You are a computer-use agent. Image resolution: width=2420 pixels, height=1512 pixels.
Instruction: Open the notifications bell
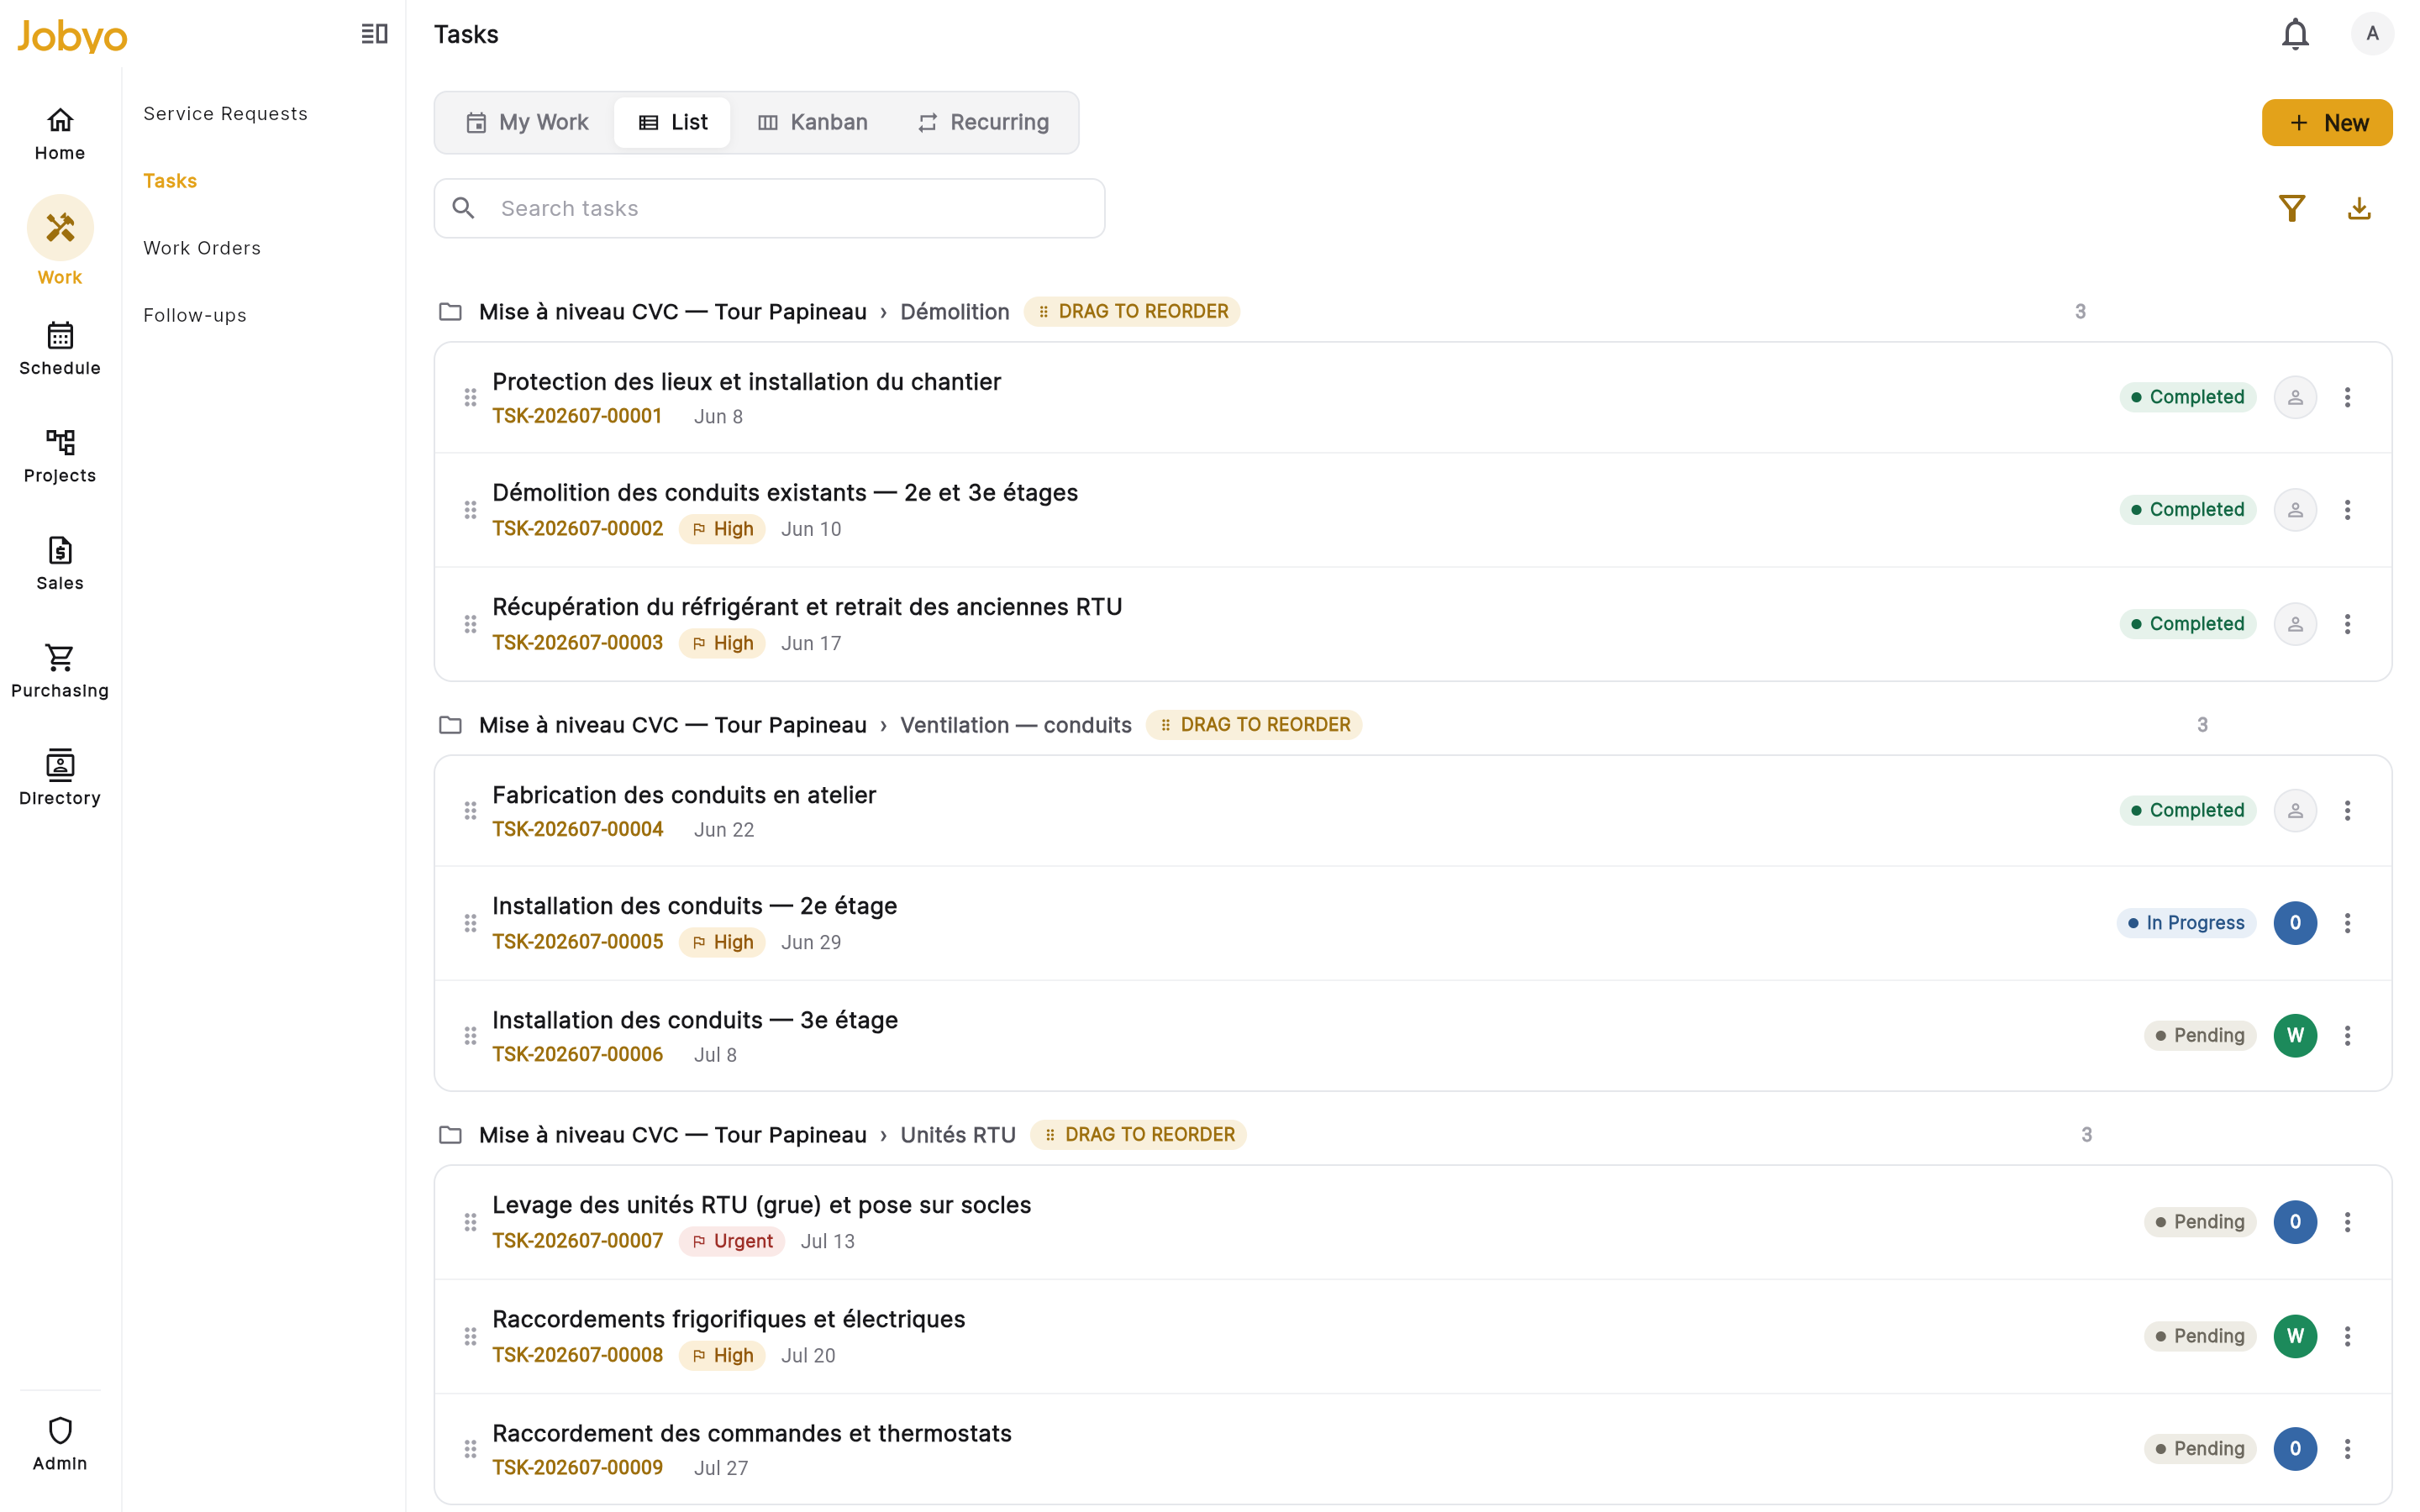click(2295, 34)
